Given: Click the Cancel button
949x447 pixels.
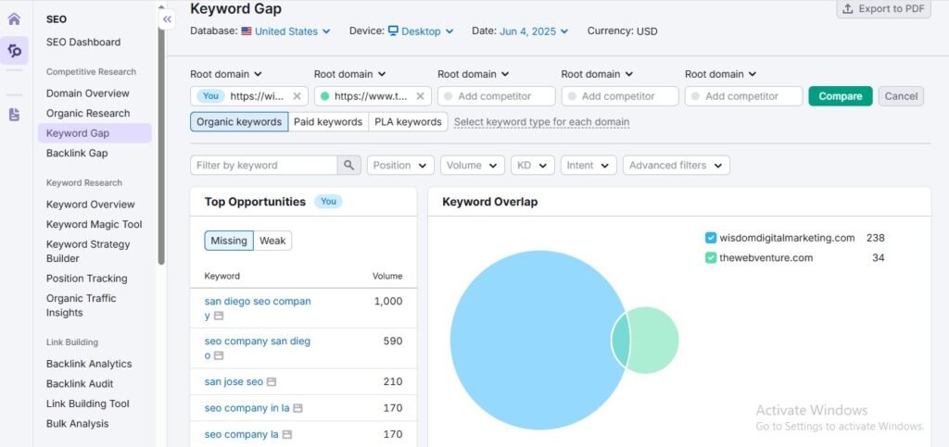Looking at the screenshot, I should [x=901, y=96].
